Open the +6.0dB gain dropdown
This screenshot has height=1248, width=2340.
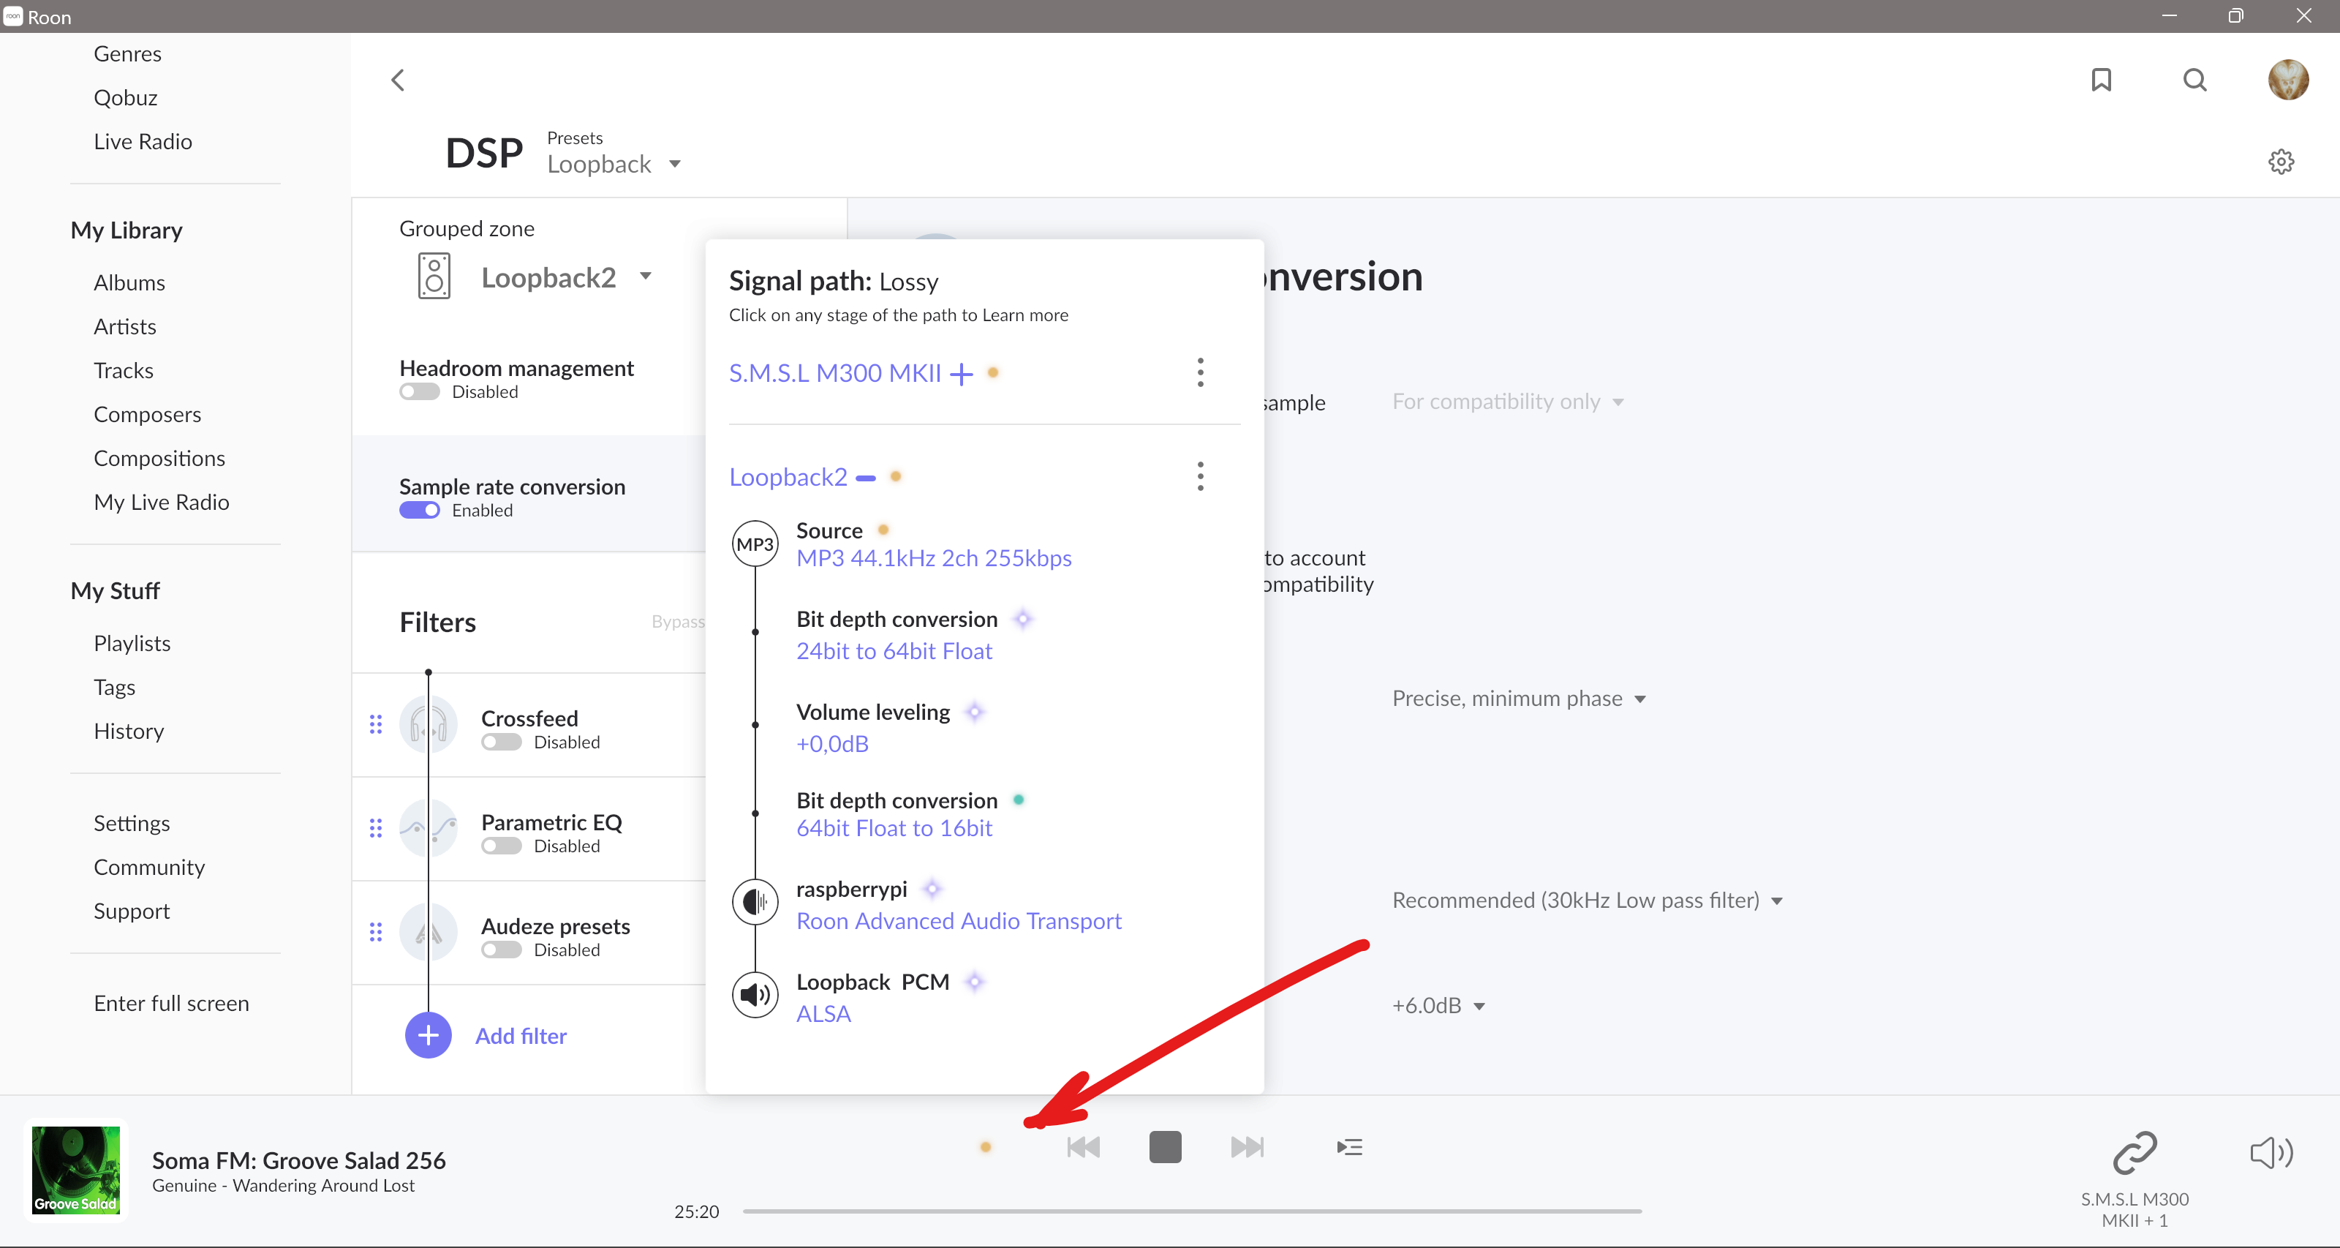pos(1439,1006)
